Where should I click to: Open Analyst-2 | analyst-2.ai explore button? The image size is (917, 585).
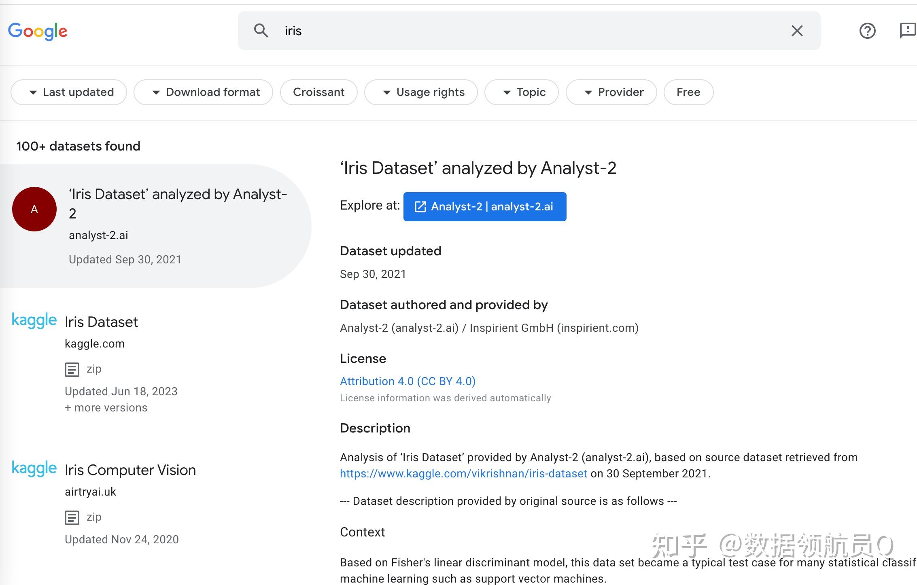(484, 207)
